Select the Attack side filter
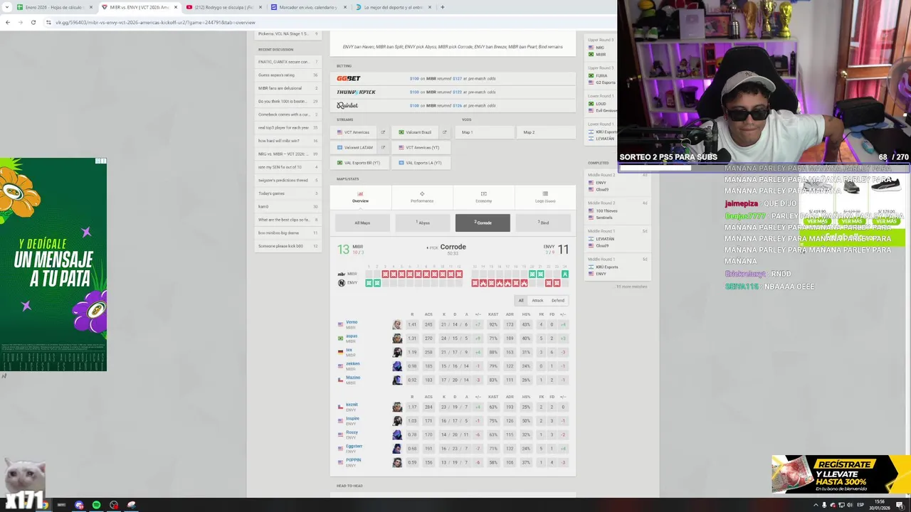 537,300
